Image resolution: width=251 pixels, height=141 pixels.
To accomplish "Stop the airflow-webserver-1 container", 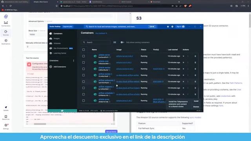I will point(184,81).
